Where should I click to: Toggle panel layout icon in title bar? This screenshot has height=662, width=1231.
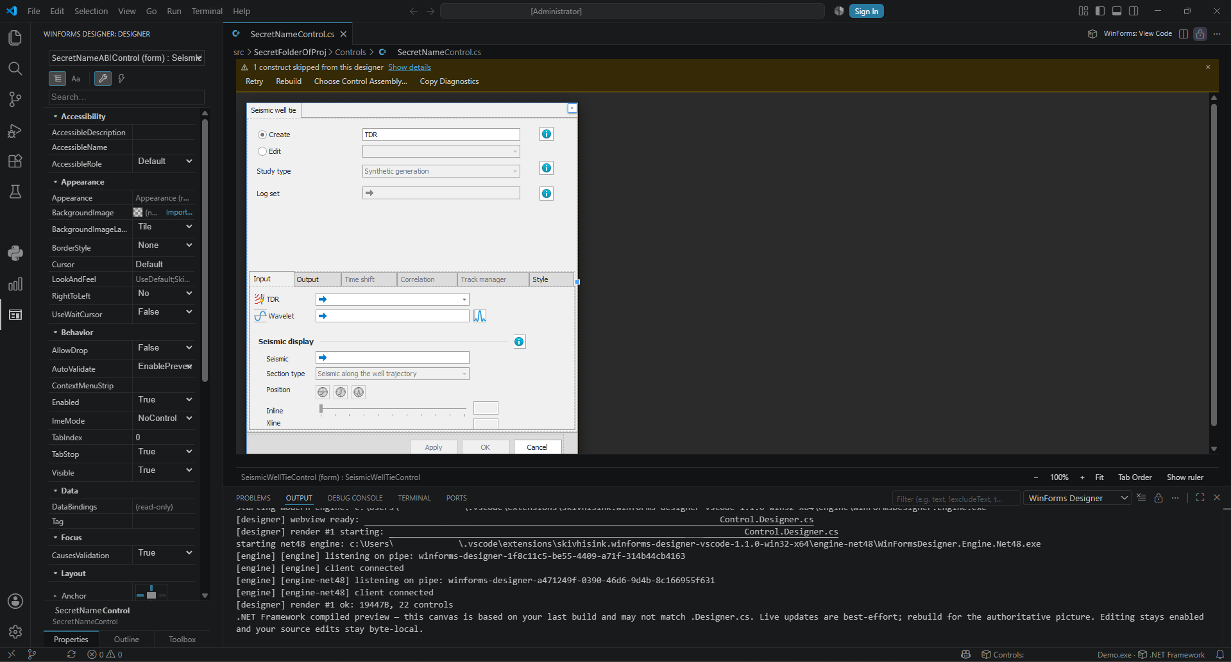[x=1117, y=11]
